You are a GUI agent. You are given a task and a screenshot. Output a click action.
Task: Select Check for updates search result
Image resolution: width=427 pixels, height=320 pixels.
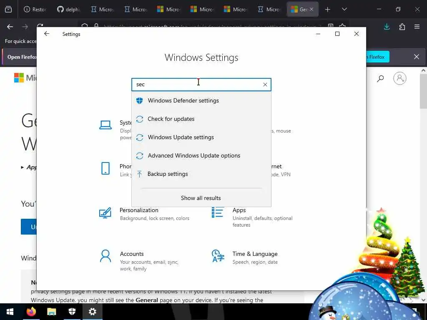coord(201,119)
